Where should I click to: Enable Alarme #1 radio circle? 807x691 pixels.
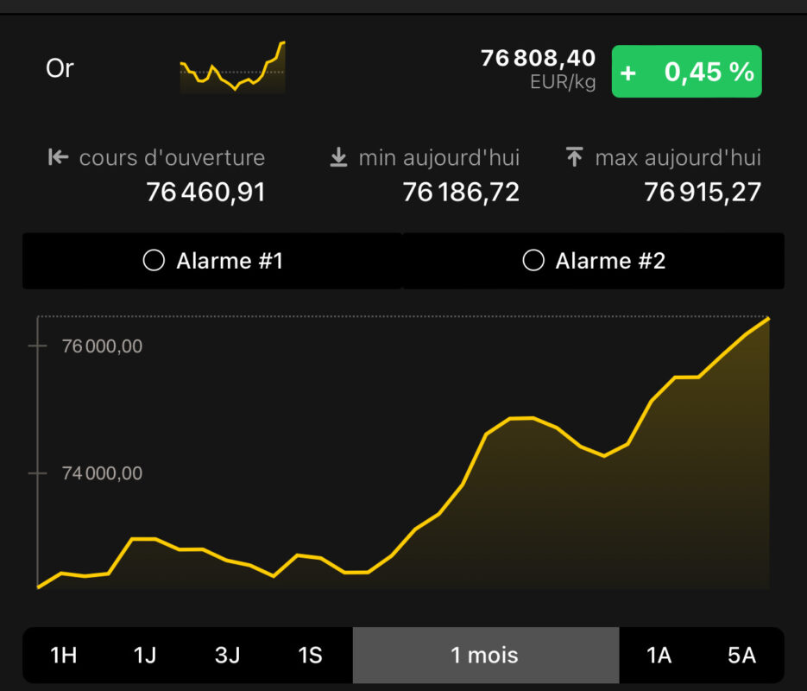(x=154, y=261)
